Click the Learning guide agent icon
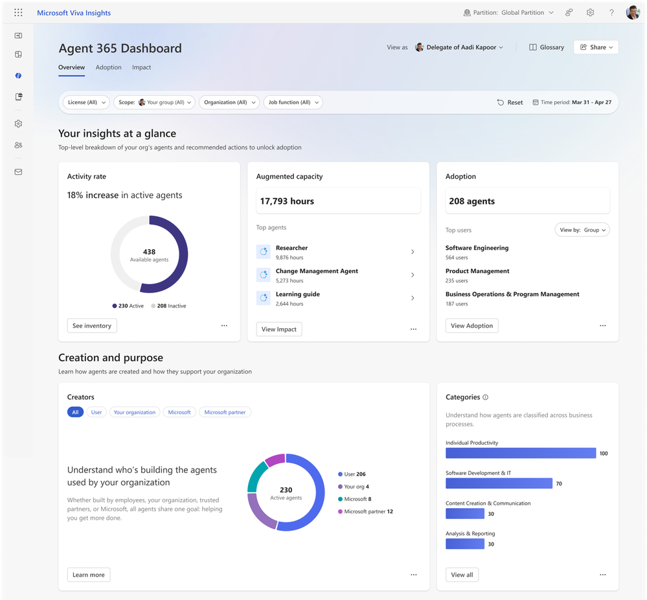647x600 pixels. tap(263, 298)
